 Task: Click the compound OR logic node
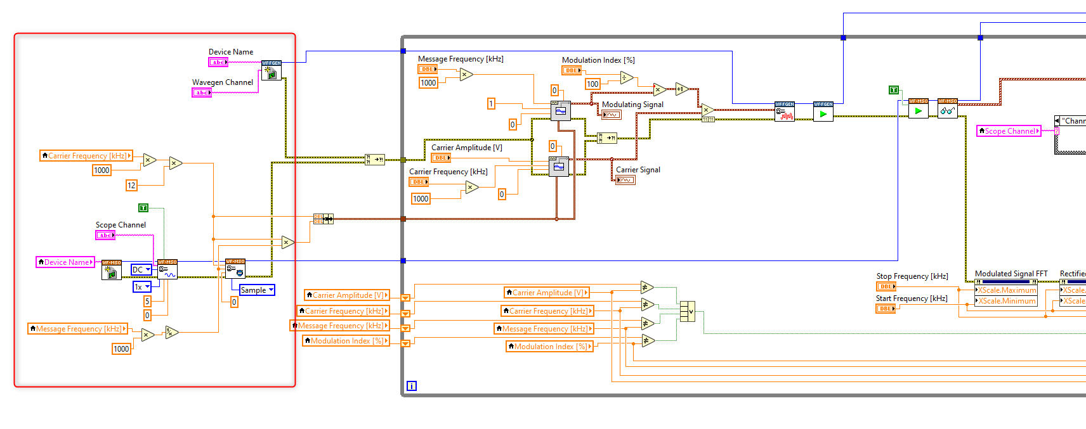pyautogui.click(x=687, y=311)
